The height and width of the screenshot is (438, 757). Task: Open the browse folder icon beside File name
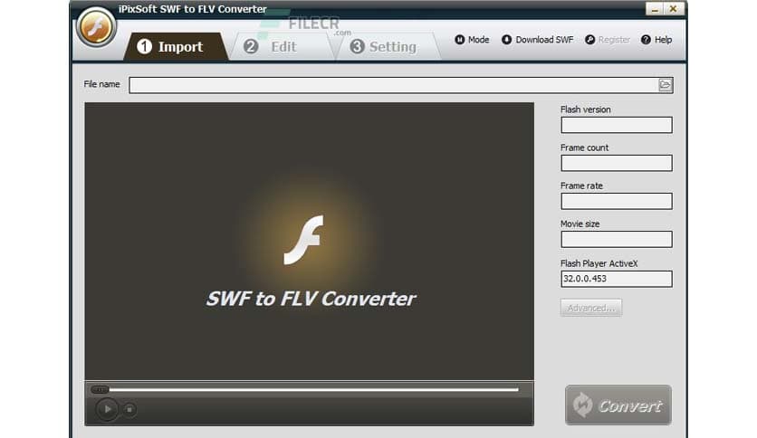665,85
